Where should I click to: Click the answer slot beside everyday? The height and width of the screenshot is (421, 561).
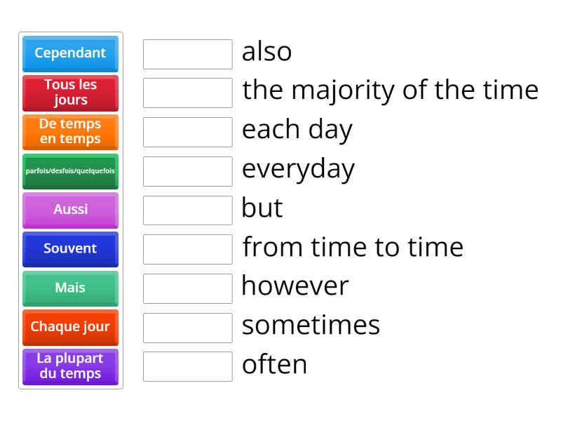187,171
